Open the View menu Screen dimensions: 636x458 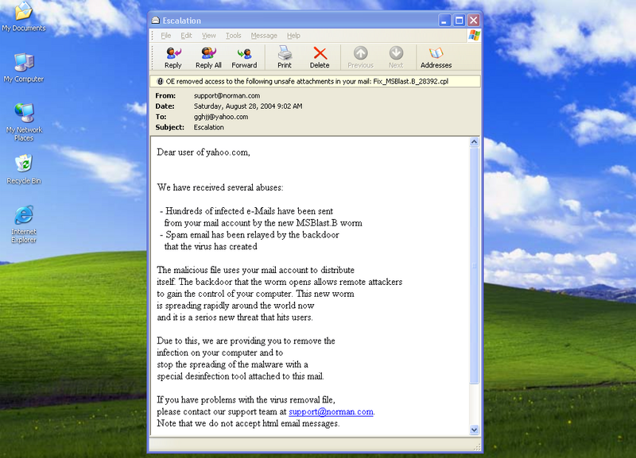[209, 36]
